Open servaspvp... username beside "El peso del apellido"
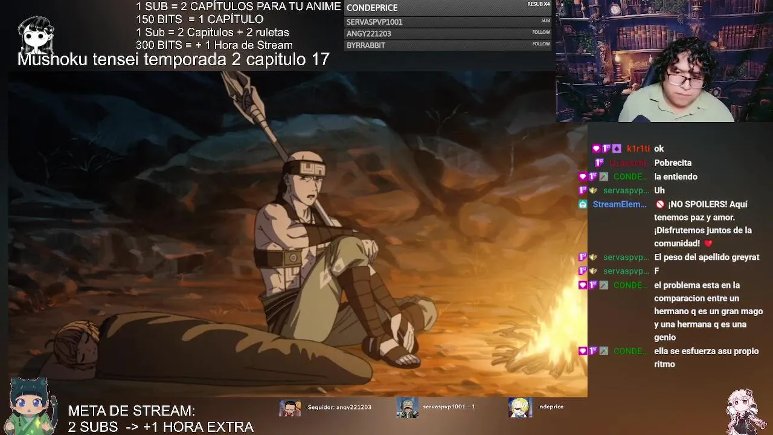This screenshot has width=773, height=435. (x=626, y=257)
